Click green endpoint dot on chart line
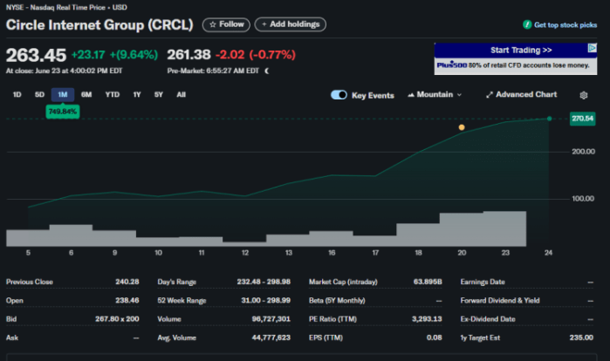The height and width of the screenshot is (361, 610). [x=549, y=118]
